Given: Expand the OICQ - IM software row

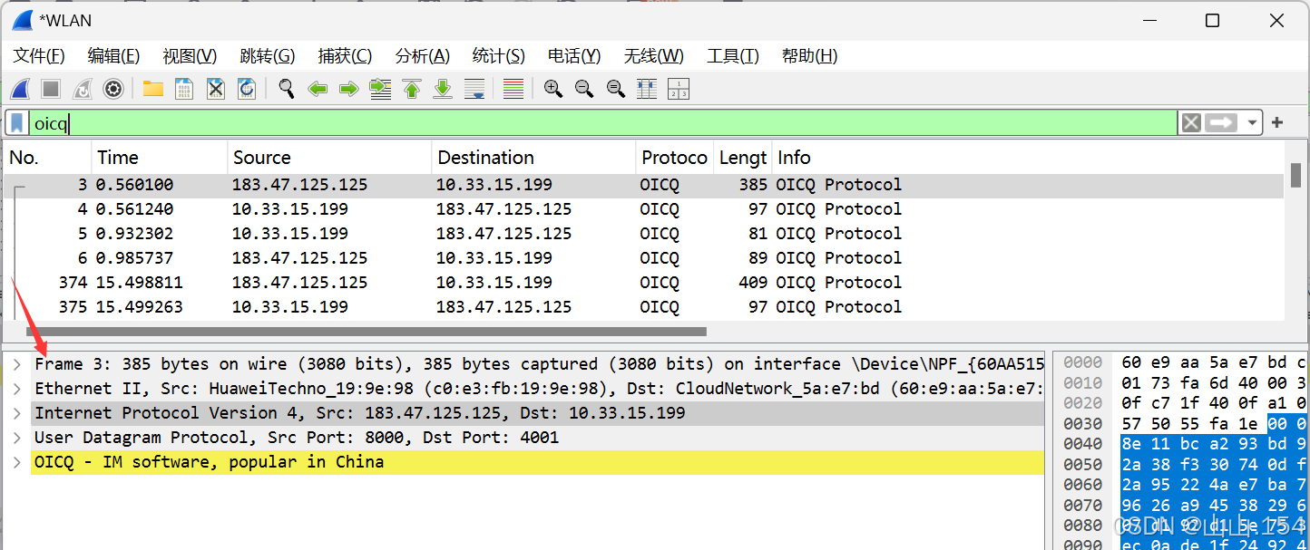Looking at the screenshot, I should click(17, 462).
